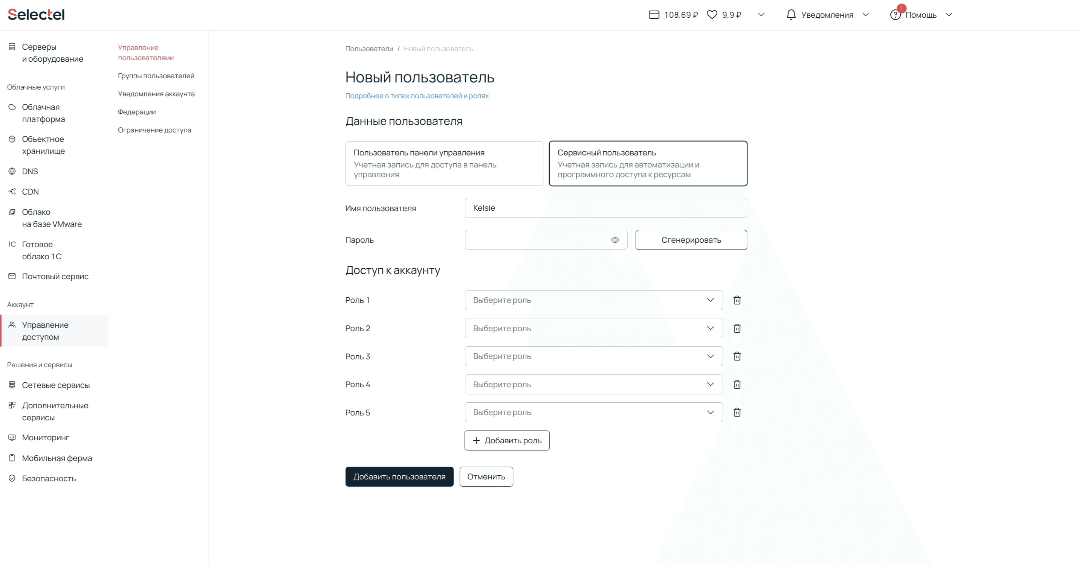Open link Подробнее о типах пользователей и ролях
This screenshot has width=1082, height=566.
coord(417,96)
